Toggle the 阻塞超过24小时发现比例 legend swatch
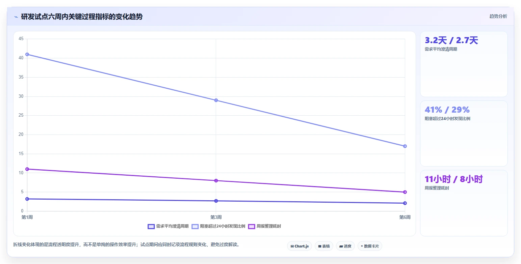This screenshot has width=521, height=264. 195,226
